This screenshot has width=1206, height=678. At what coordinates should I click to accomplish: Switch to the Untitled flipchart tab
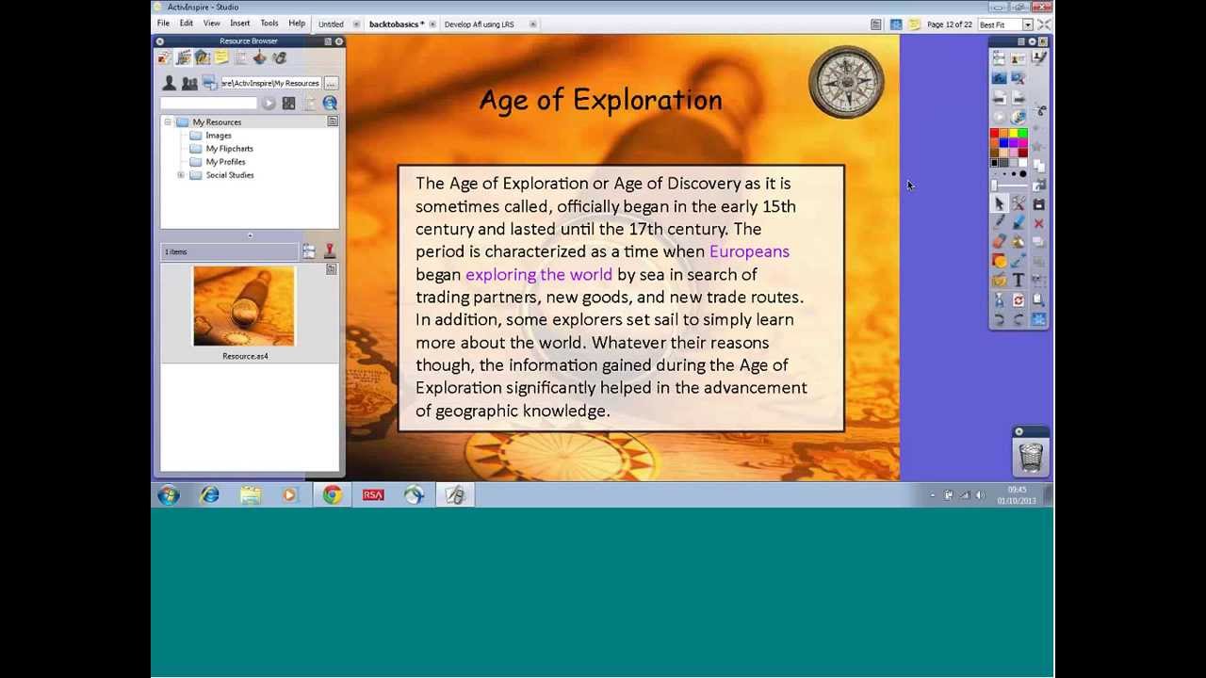tap(331, 24)
